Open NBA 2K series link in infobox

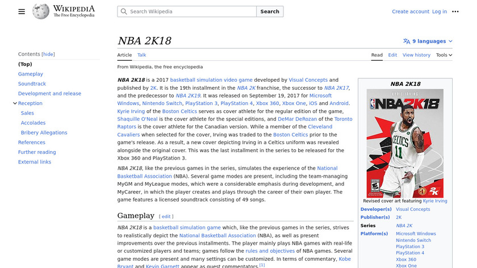pos(404,226)
